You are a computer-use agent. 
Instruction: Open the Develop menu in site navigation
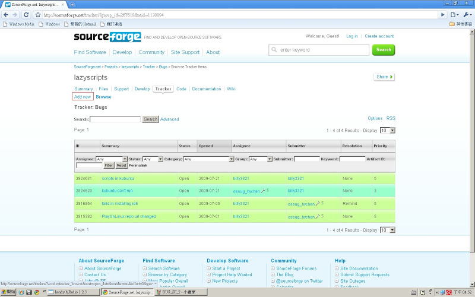pyautogui.click(x=122, y=52)
